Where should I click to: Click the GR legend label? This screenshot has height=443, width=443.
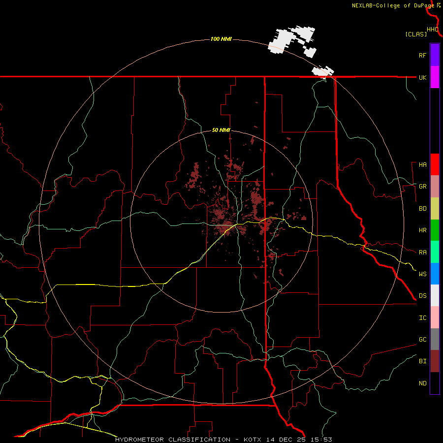point(422,187)
